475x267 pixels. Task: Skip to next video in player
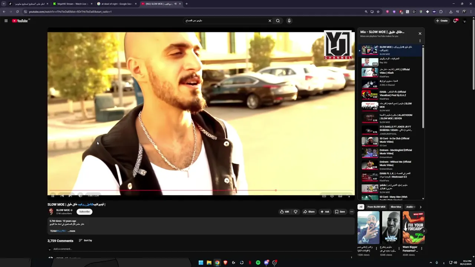point(71,195)
